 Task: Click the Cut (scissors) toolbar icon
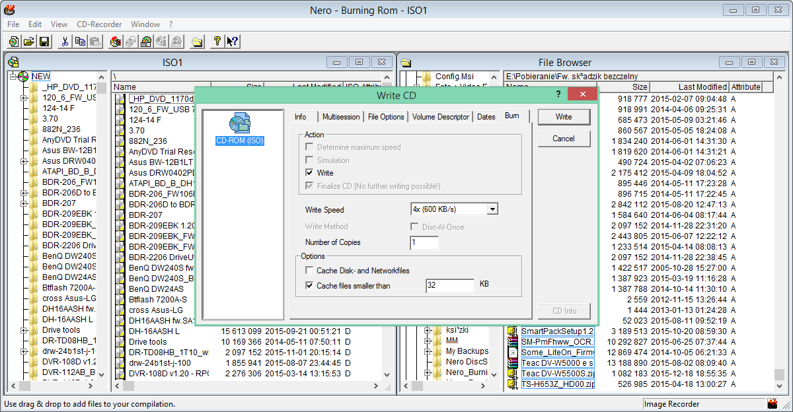tap(65, 42)
